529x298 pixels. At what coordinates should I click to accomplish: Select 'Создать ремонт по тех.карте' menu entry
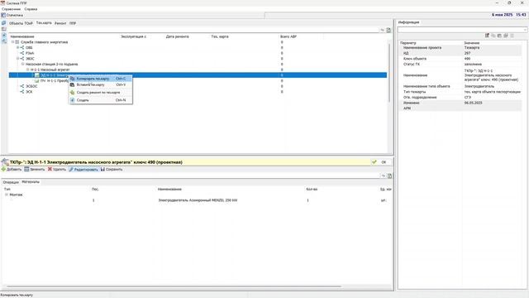[100, 92]
